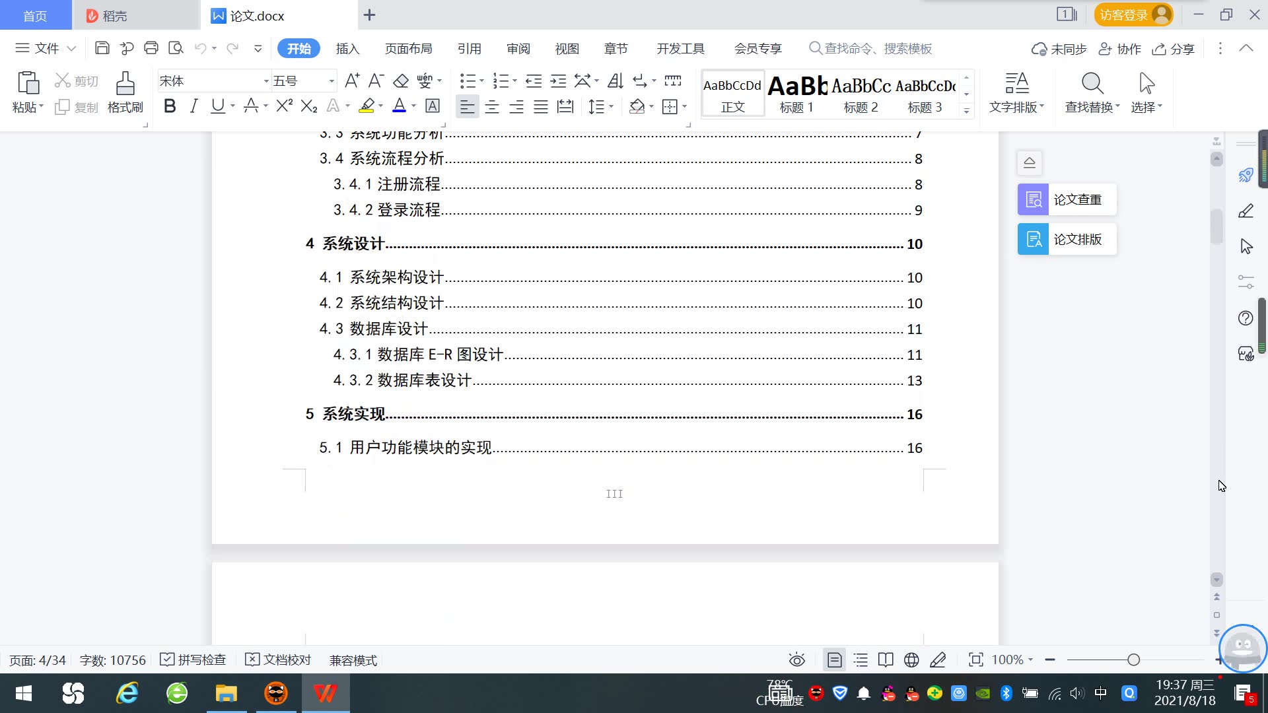The width and height of the screenshot is (1268, 713).
Task: Click the Format Painter (格式刷) icon
Action: click(x=125, y=85)
